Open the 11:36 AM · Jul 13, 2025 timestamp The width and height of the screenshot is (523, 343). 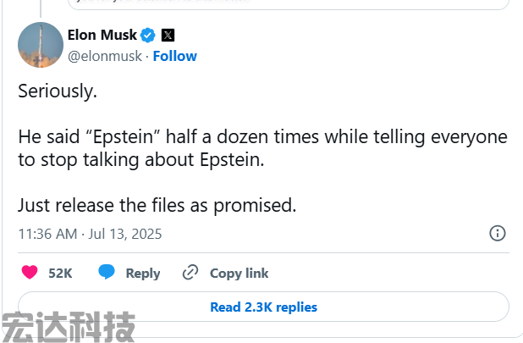[x=90, y=234]
